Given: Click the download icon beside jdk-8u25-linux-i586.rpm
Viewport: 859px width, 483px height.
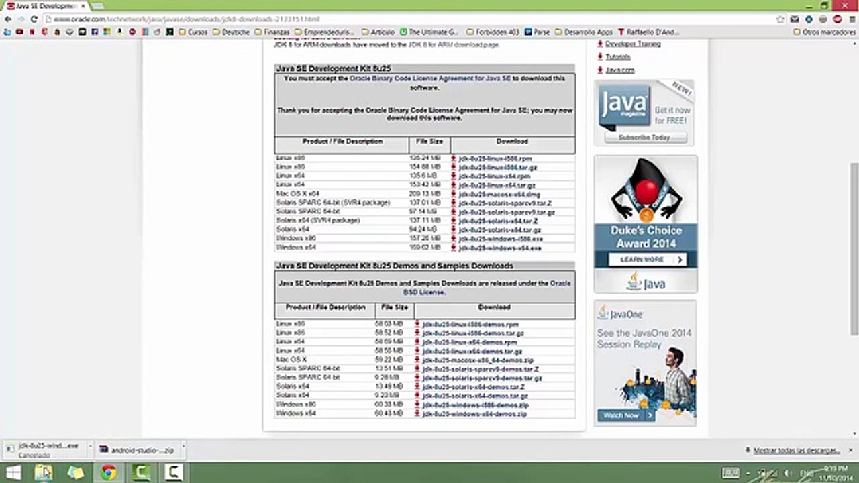Looking at the screenshot, I should pos(454,158).
